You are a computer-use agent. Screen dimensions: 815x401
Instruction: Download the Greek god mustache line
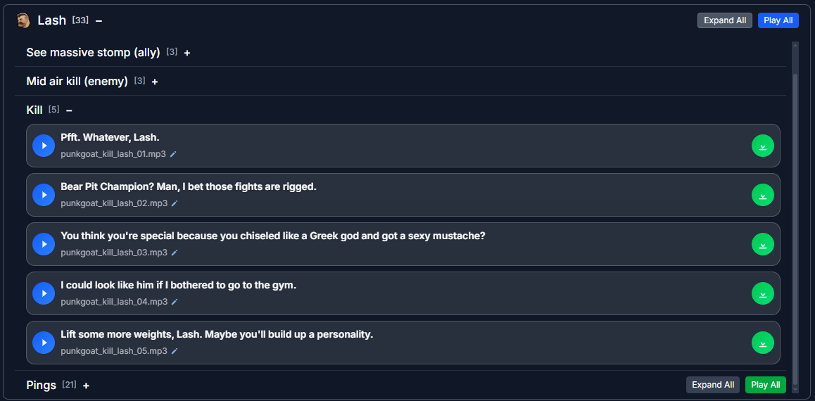[762, 244]
